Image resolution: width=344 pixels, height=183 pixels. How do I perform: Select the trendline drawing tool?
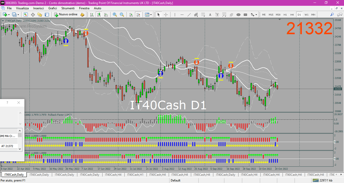189,15
